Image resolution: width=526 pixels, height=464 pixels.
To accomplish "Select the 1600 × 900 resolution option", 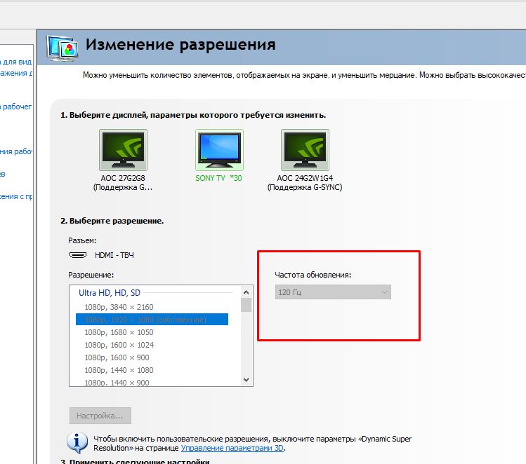I will coord(117,357).
